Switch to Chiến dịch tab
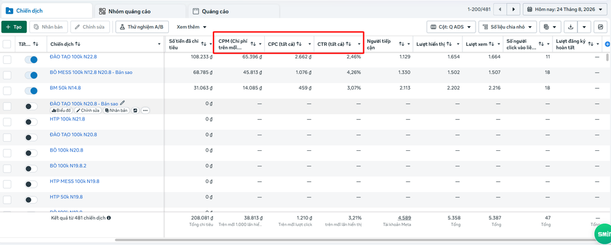This screenshot has width=611, height=245. point(47,11)
